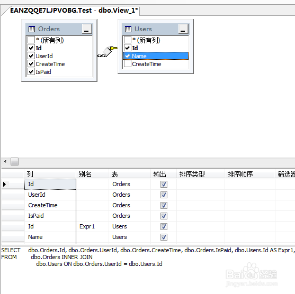This screenshot has height=294, width=295.
Task: Click the row selector for Name row
Action: point(13,237)
